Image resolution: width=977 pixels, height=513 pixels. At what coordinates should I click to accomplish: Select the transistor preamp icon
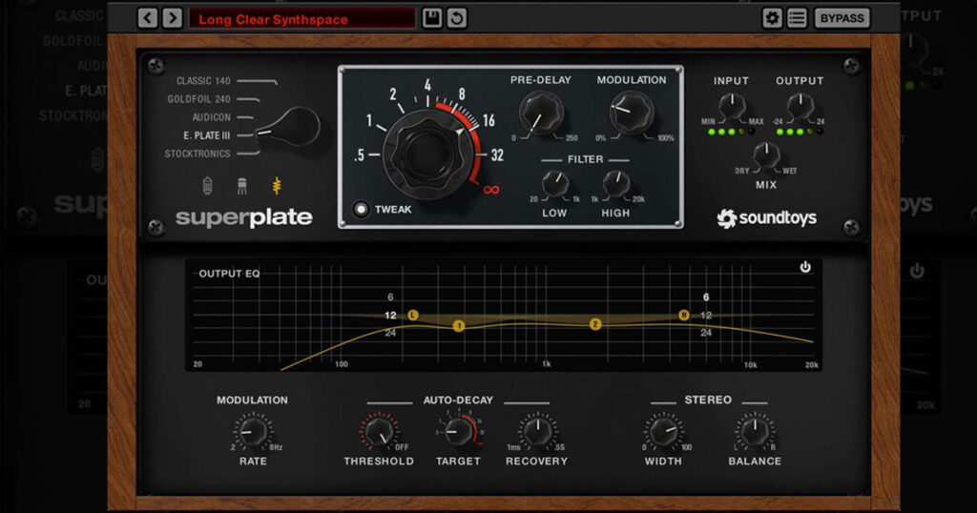coord(243,185)
